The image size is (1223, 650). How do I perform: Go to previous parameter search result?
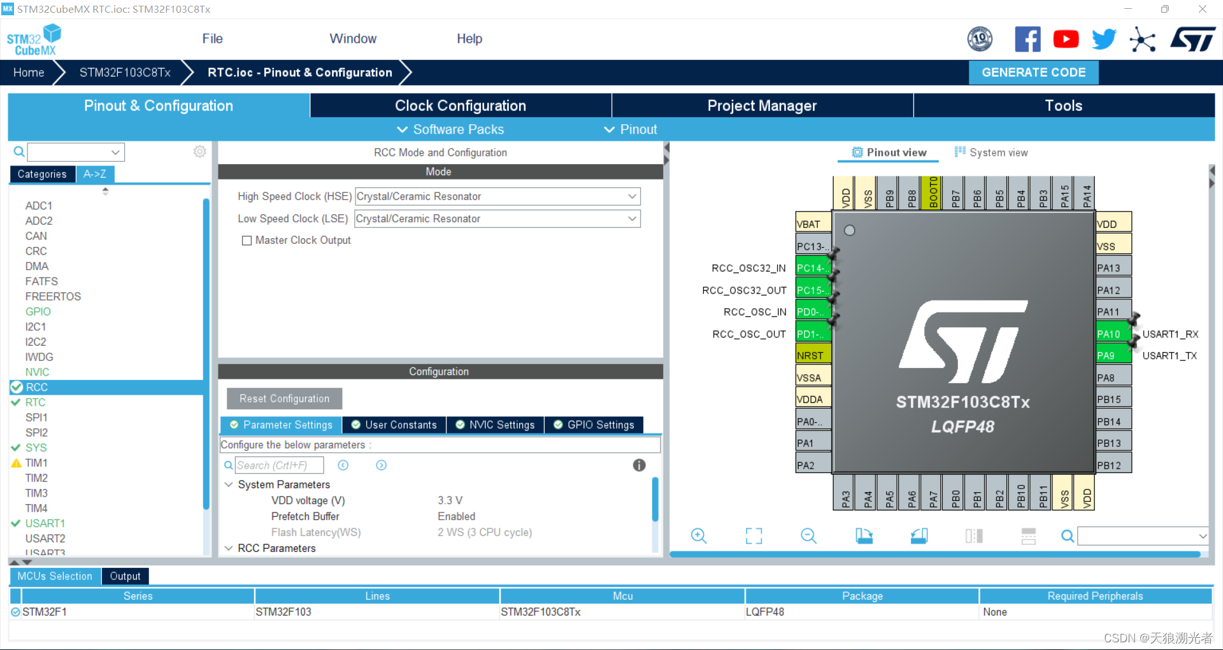[x=343, y=465]
